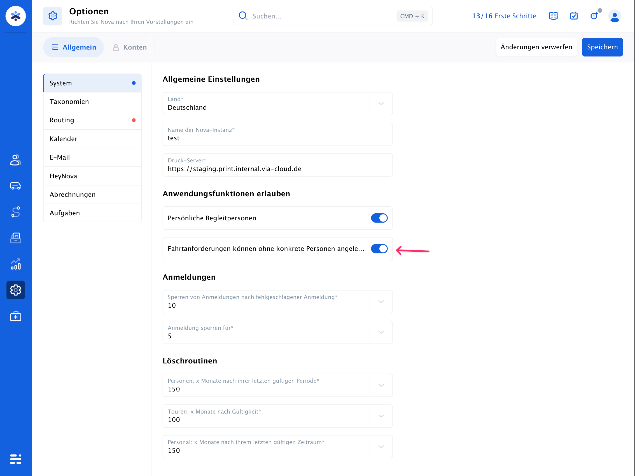Click Speichern button

602,47
